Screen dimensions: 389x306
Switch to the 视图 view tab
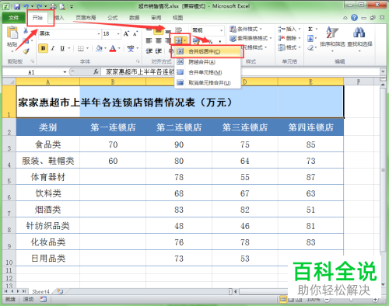pyautogui.click(x=178, y=18)
